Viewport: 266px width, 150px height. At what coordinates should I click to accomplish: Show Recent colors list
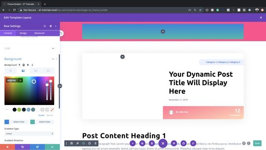[50, 115]
